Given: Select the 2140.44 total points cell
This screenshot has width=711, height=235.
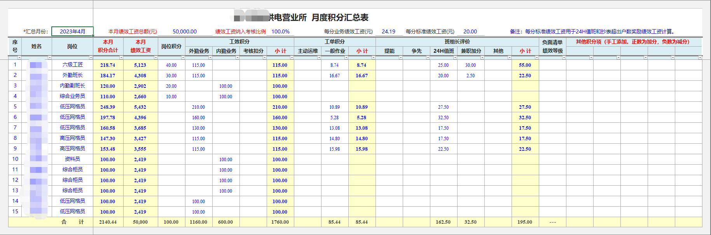Looking at the screenshot, I should click(108, 222).
